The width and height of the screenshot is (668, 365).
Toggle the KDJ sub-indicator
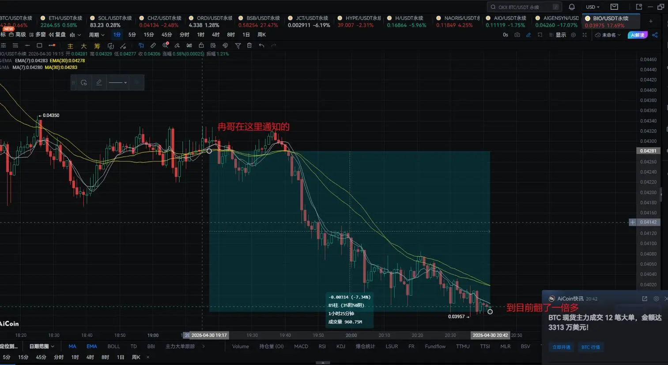pos(341,346)
